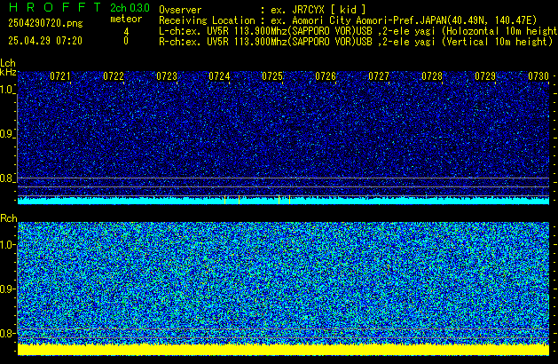The width and height of the screenshot is (558, 364).
Task: Select the 2ch 0.3.0 version label
Action: 130,8
